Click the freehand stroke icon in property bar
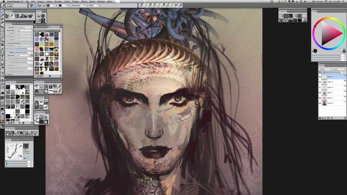The height and width of the screenshot is (195, 347). click(x=36, y=5)
